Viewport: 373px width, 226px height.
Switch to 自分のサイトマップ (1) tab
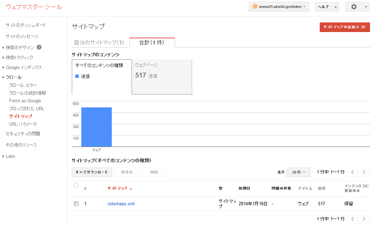click(x=99, y=43)
